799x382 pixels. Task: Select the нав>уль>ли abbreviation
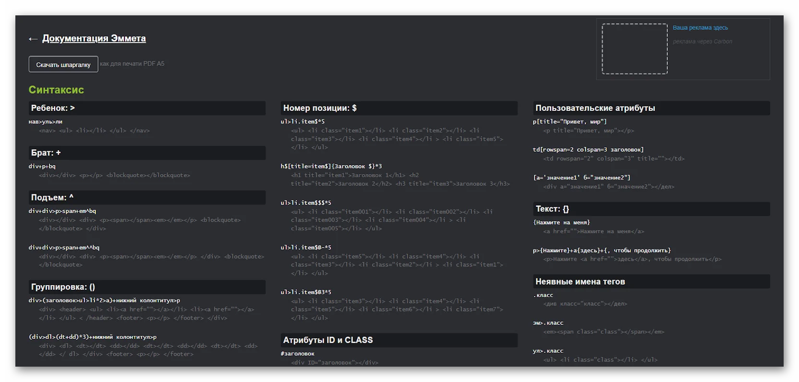coord(46,122)
